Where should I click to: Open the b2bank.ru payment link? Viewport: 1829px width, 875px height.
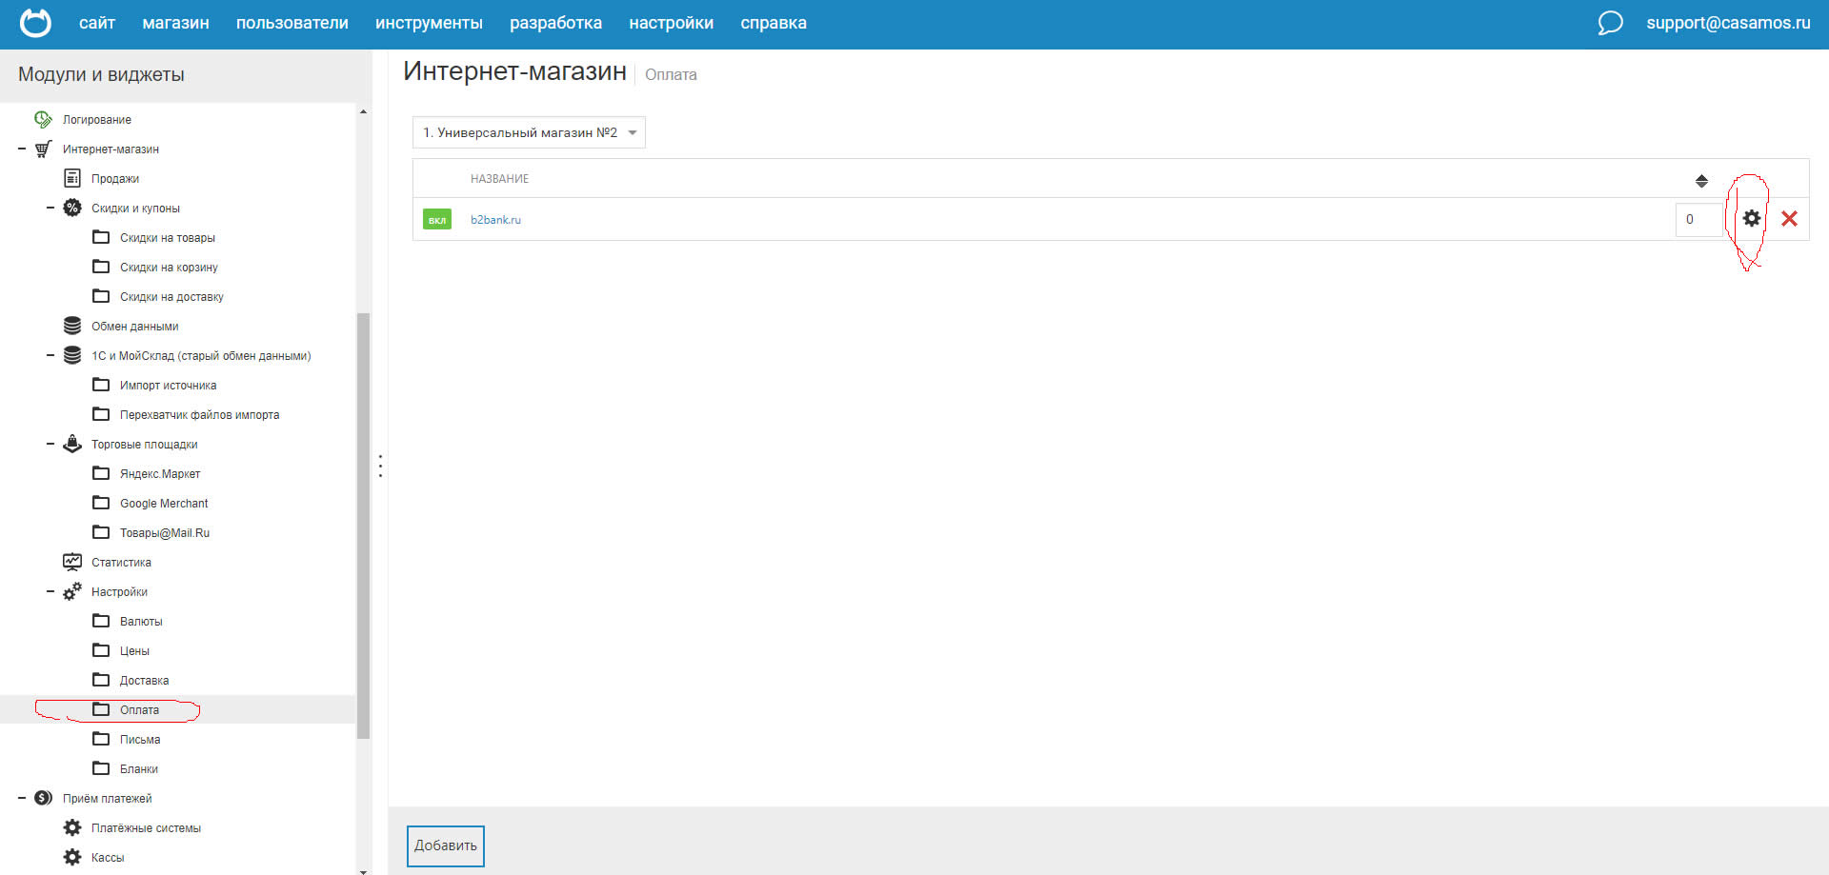click(495, 220)
